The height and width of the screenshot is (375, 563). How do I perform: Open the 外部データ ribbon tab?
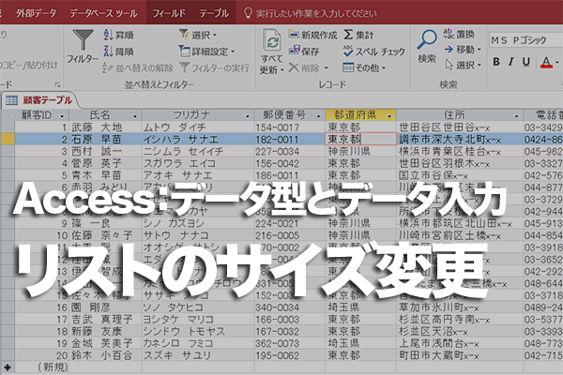[x=36, y=13]
